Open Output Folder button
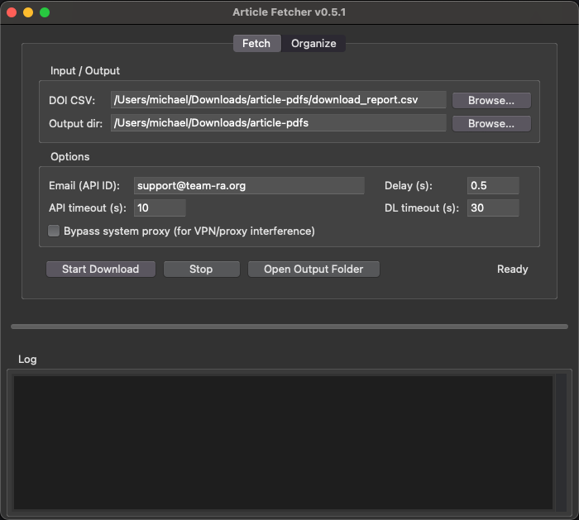 [x=313, y=269]
